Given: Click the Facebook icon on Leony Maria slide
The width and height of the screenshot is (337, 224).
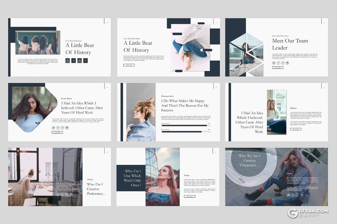Looking at the screenshot, I should coord(58,128).
